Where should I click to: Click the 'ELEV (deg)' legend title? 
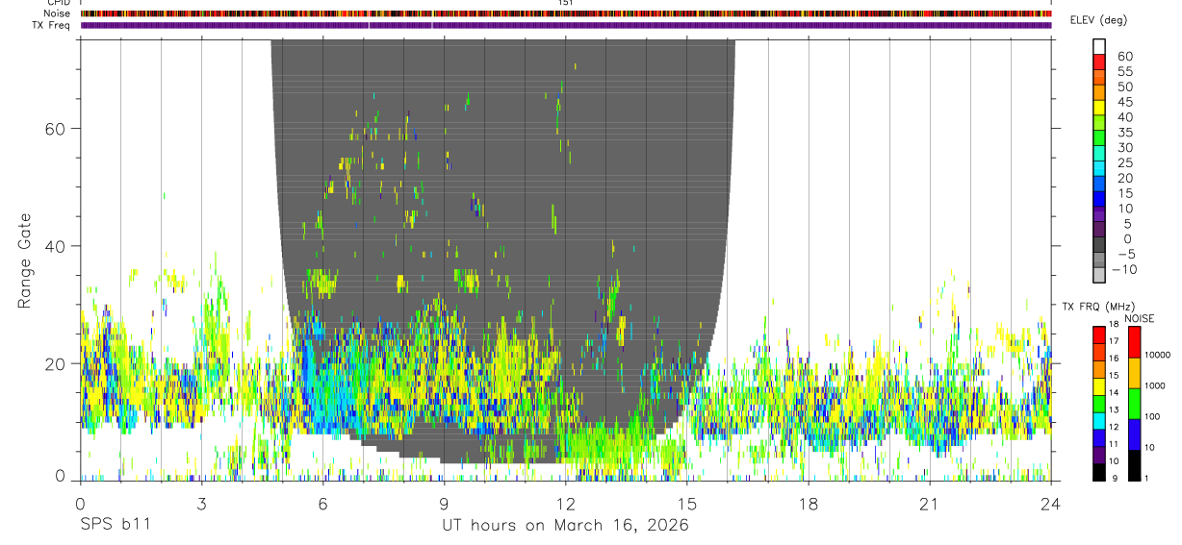point(1098,21)
